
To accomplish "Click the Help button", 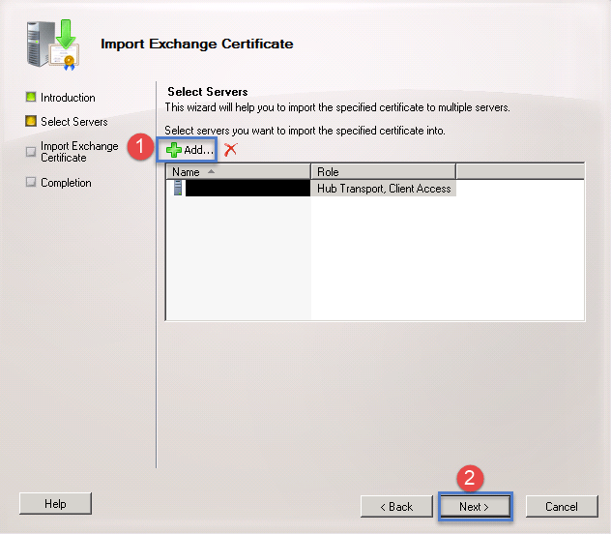I will click(x=55, y=504).
